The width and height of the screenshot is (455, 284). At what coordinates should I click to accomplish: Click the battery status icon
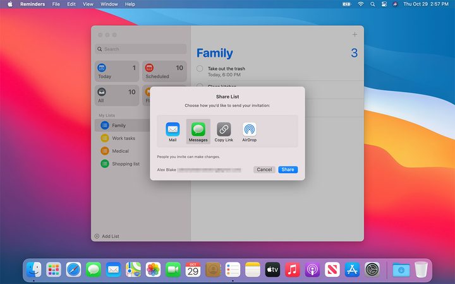click(346, 4)
